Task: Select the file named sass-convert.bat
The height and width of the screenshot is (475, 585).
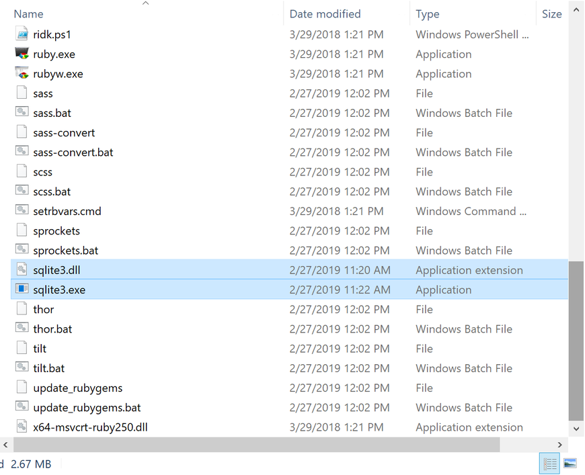Action: [73, 152]
